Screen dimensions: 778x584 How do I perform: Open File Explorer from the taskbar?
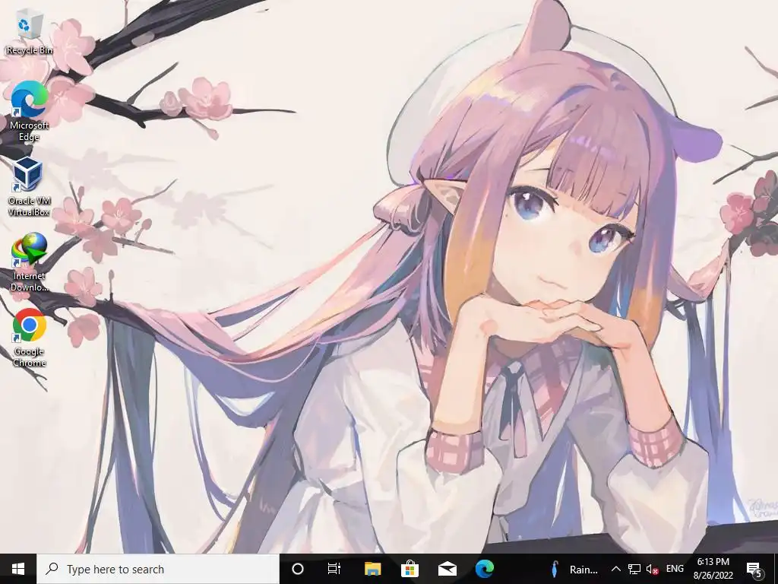click(372, 569)
